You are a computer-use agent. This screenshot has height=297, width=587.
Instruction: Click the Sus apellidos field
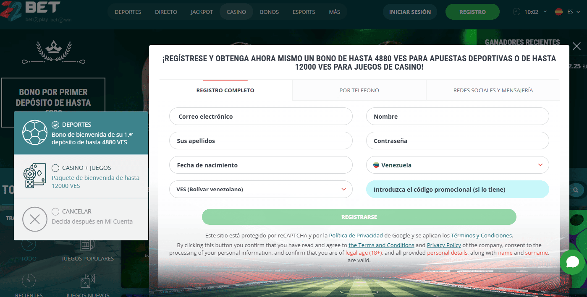[261, 141]
